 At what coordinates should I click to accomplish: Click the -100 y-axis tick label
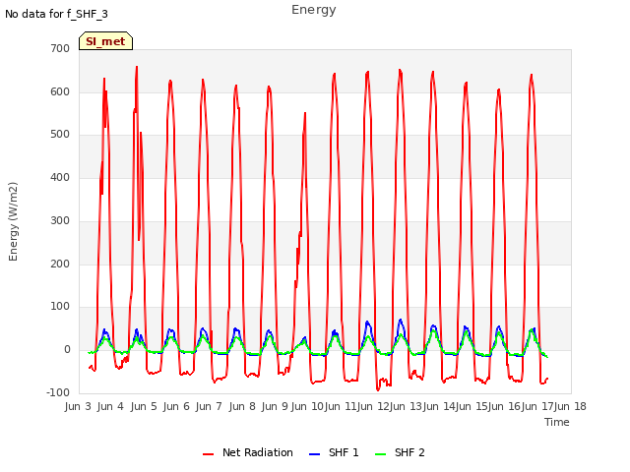pos(58,392)
